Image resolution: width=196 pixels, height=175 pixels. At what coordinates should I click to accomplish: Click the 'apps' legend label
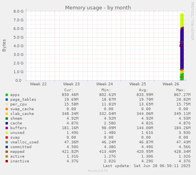(15, 95)
